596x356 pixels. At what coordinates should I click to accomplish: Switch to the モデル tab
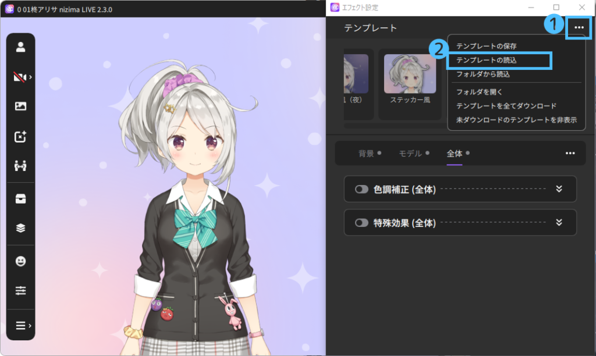pyautogui.click(x=410, y=154)
